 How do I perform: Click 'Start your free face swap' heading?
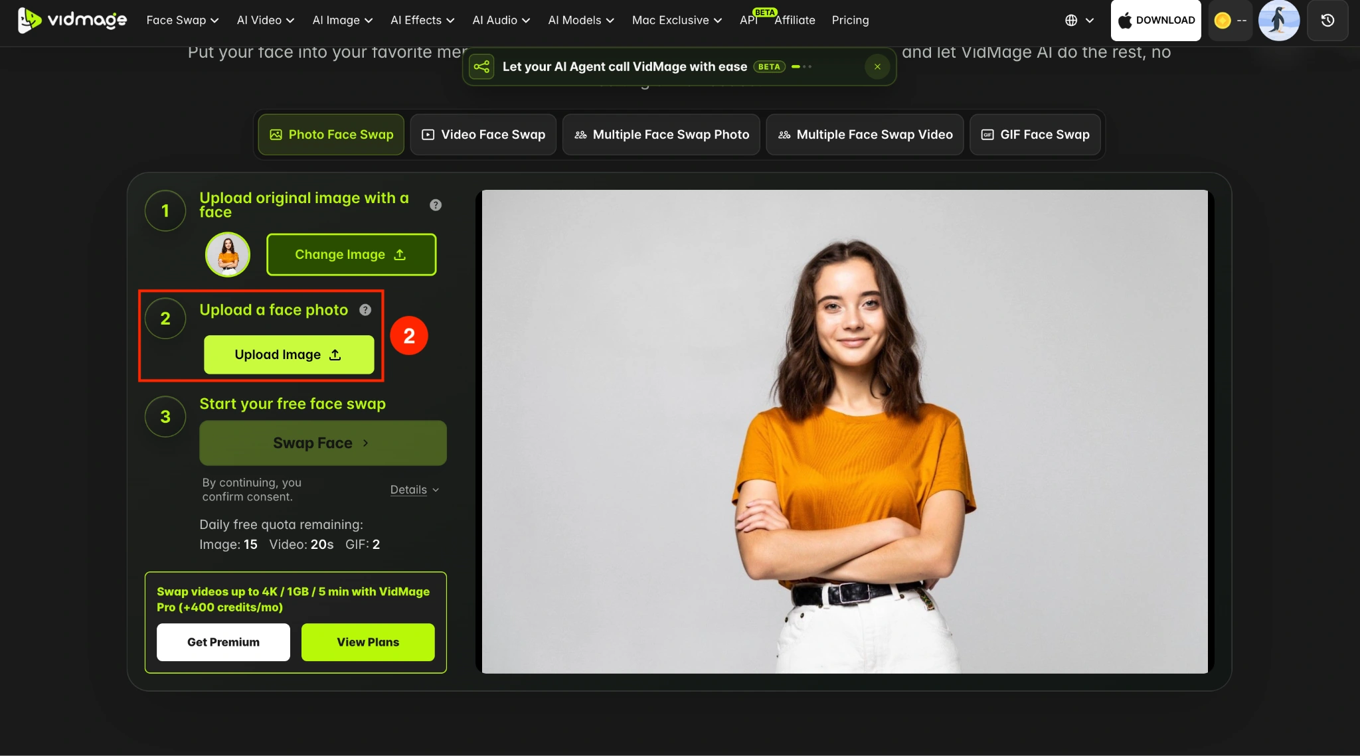292,404
